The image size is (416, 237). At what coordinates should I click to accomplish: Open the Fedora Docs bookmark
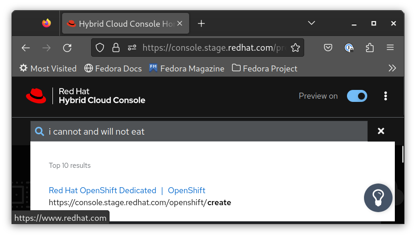113,68
